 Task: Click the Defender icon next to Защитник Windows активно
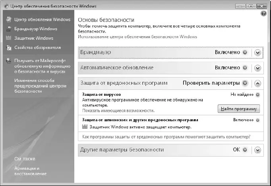point(85,127)
